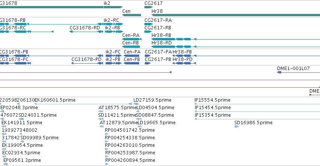Open EST label LD04504.5prime

pyautogui.click(x=155, y=108)
